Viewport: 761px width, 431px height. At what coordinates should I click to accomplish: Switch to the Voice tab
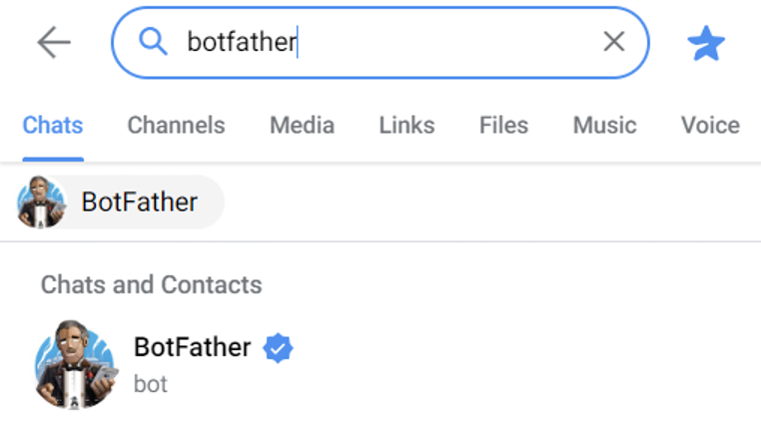[710, 126]
